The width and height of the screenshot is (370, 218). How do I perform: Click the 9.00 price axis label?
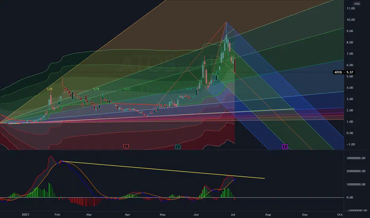pyautogui.click(x=351, y=31)
